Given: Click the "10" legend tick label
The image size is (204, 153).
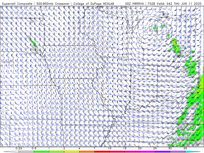Looking at the screenshot, I should pos(110,148).
